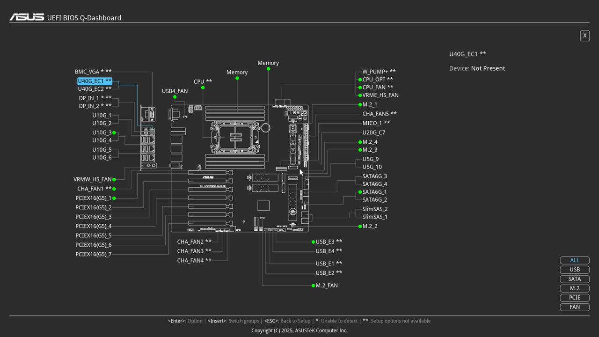Click the USB_E3 green indicator

pos(313,242)
